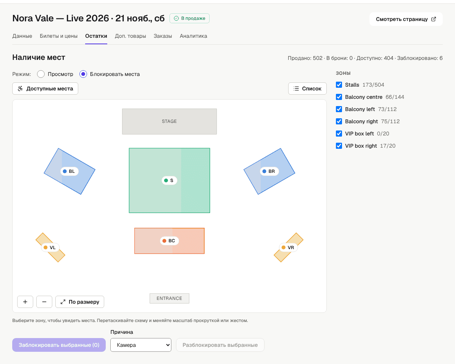The image size is (455, 364).
Task: Switch to Список list view
Action: point(307,89)
